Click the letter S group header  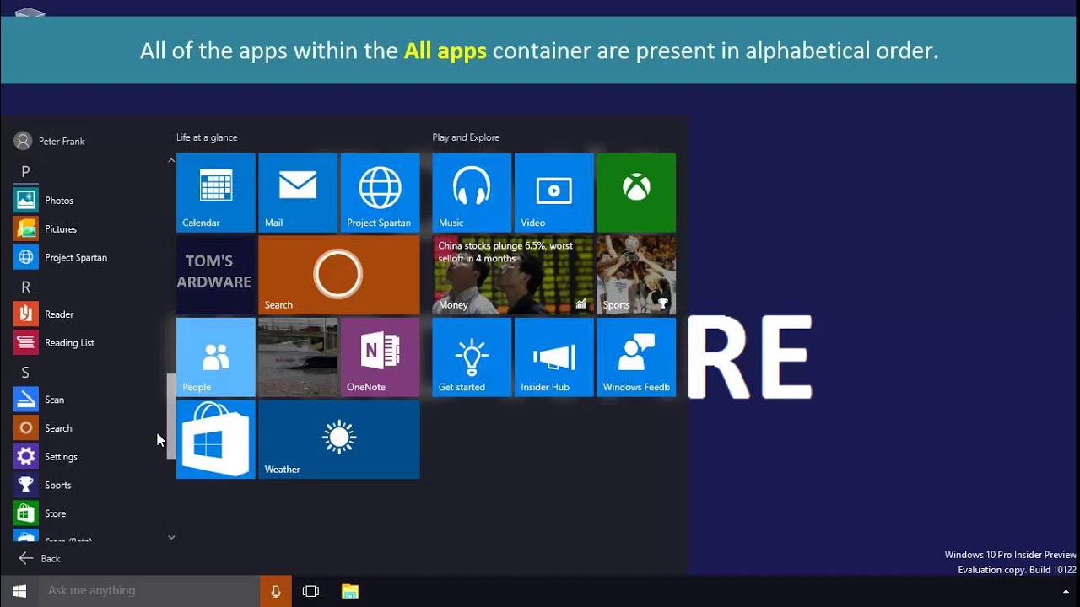[25, 373]
